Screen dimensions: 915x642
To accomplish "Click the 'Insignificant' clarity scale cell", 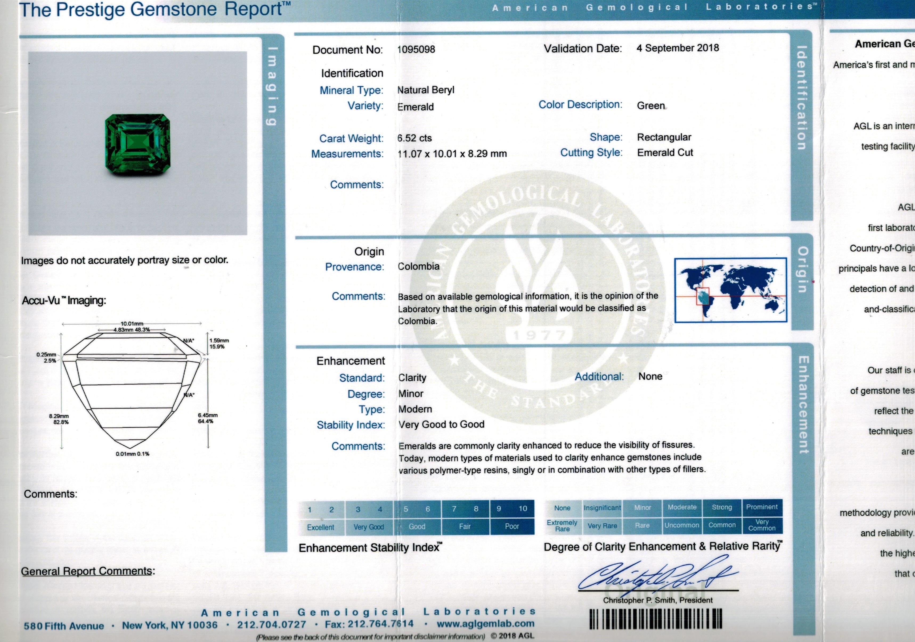I will (x=602, y=508).
